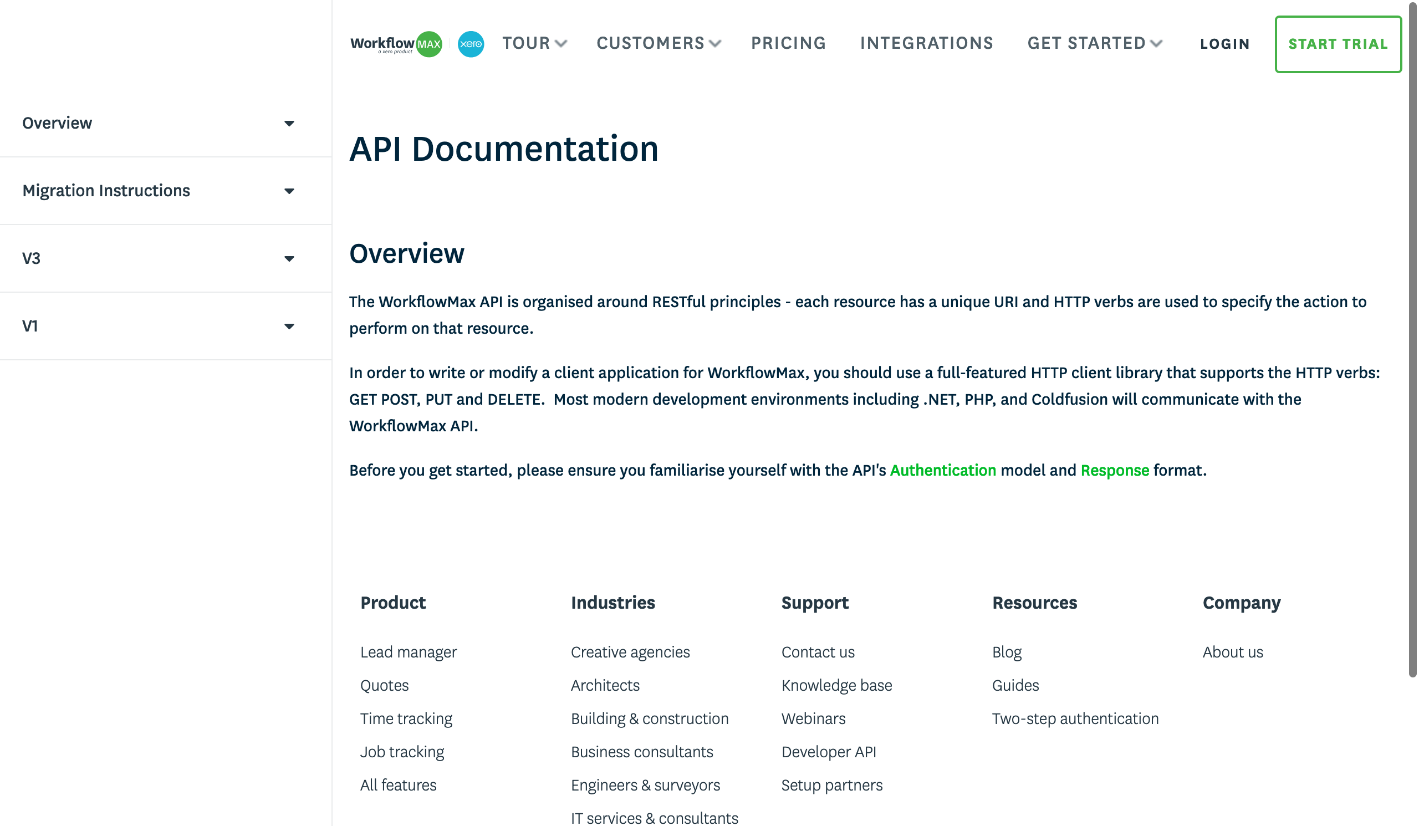Open the Architects industry link
Image resolution: width=1419 pixels, height=826 pixels.
coord(605,685)
